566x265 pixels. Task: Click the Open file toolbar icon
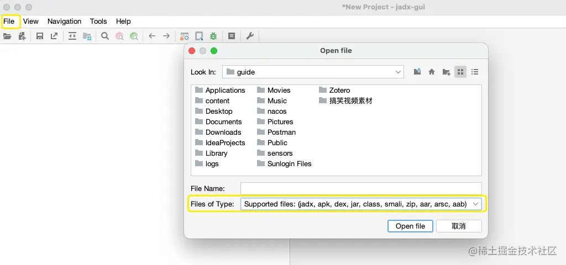point(7,36)
